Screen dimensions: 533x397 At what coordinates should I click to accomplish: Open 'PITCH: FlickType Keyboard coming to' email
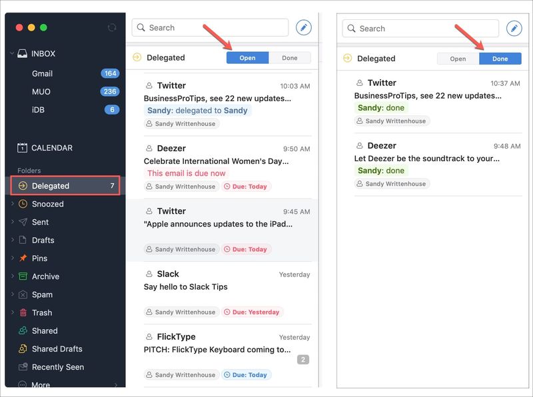222,356
